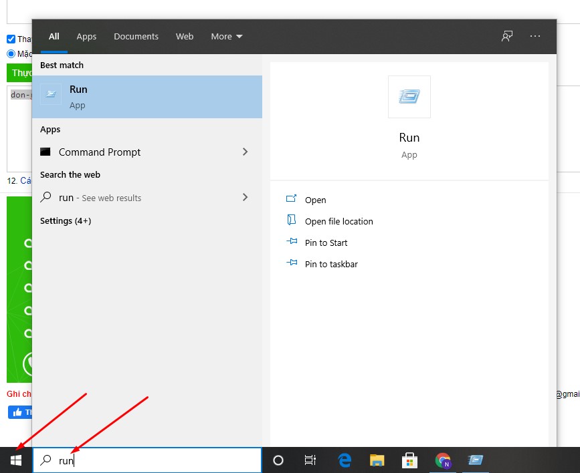
Task: Click Open in the Run app actions
Action: pyautogui.click(x=315, y=200)
